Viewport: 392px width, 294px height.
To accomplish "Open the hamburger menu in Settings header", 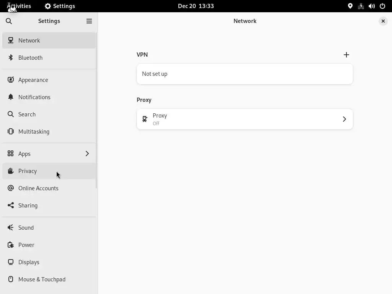I will [89, 21].
